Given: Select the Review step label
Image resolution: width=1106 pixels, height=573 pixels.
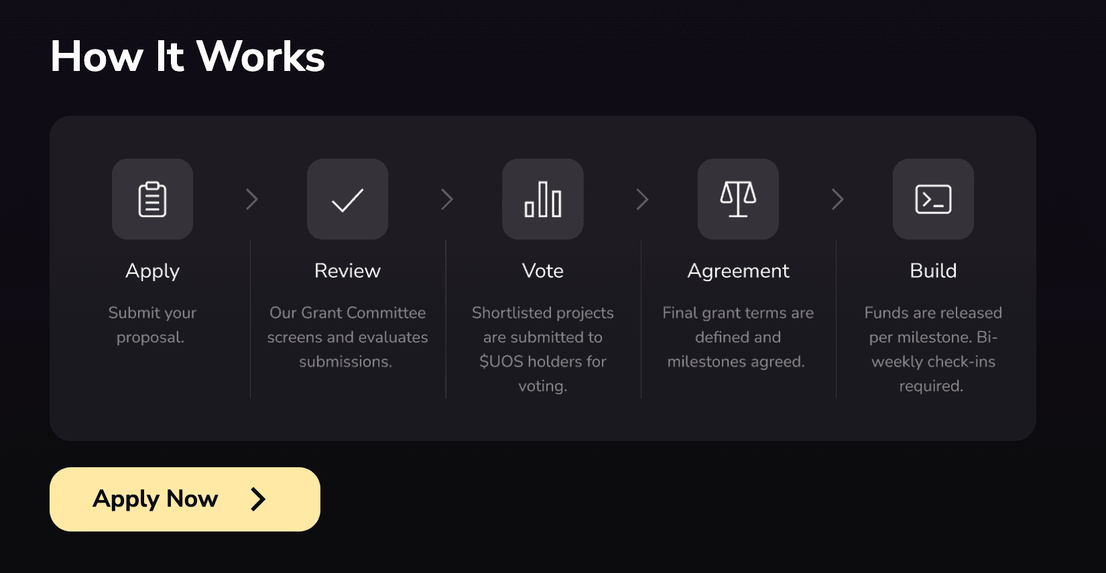Looking at the screenshot, I should click(347, 271).
